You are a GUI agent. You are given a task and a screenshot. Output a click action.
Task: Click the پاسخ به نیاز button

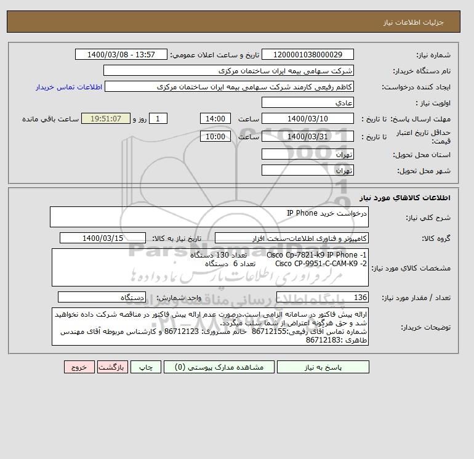click(323, 367)
